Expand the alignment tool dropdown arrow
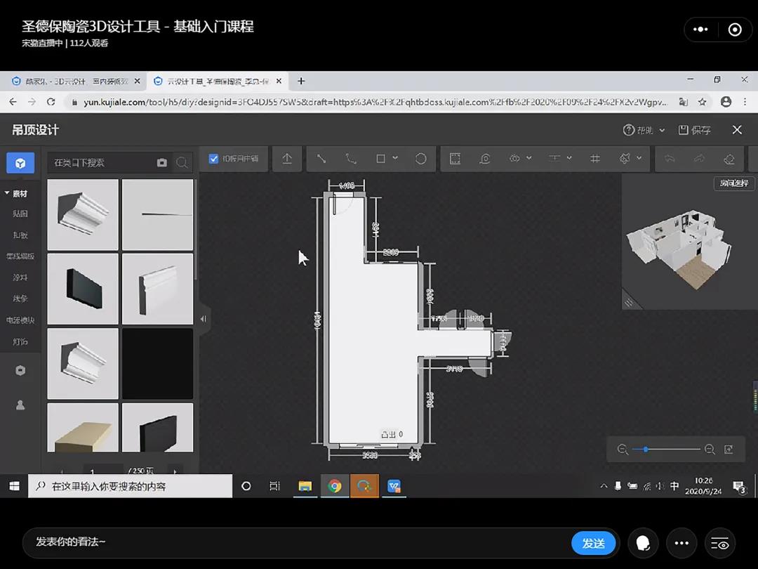 point(569,159)
